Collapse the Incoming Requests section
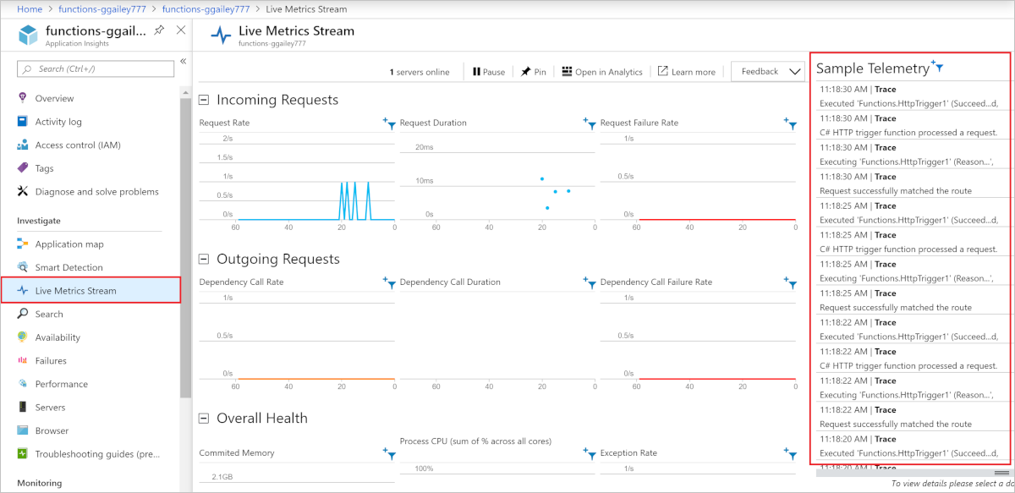Viewport: 1015px width, 493px height. (x=202, y=99)
